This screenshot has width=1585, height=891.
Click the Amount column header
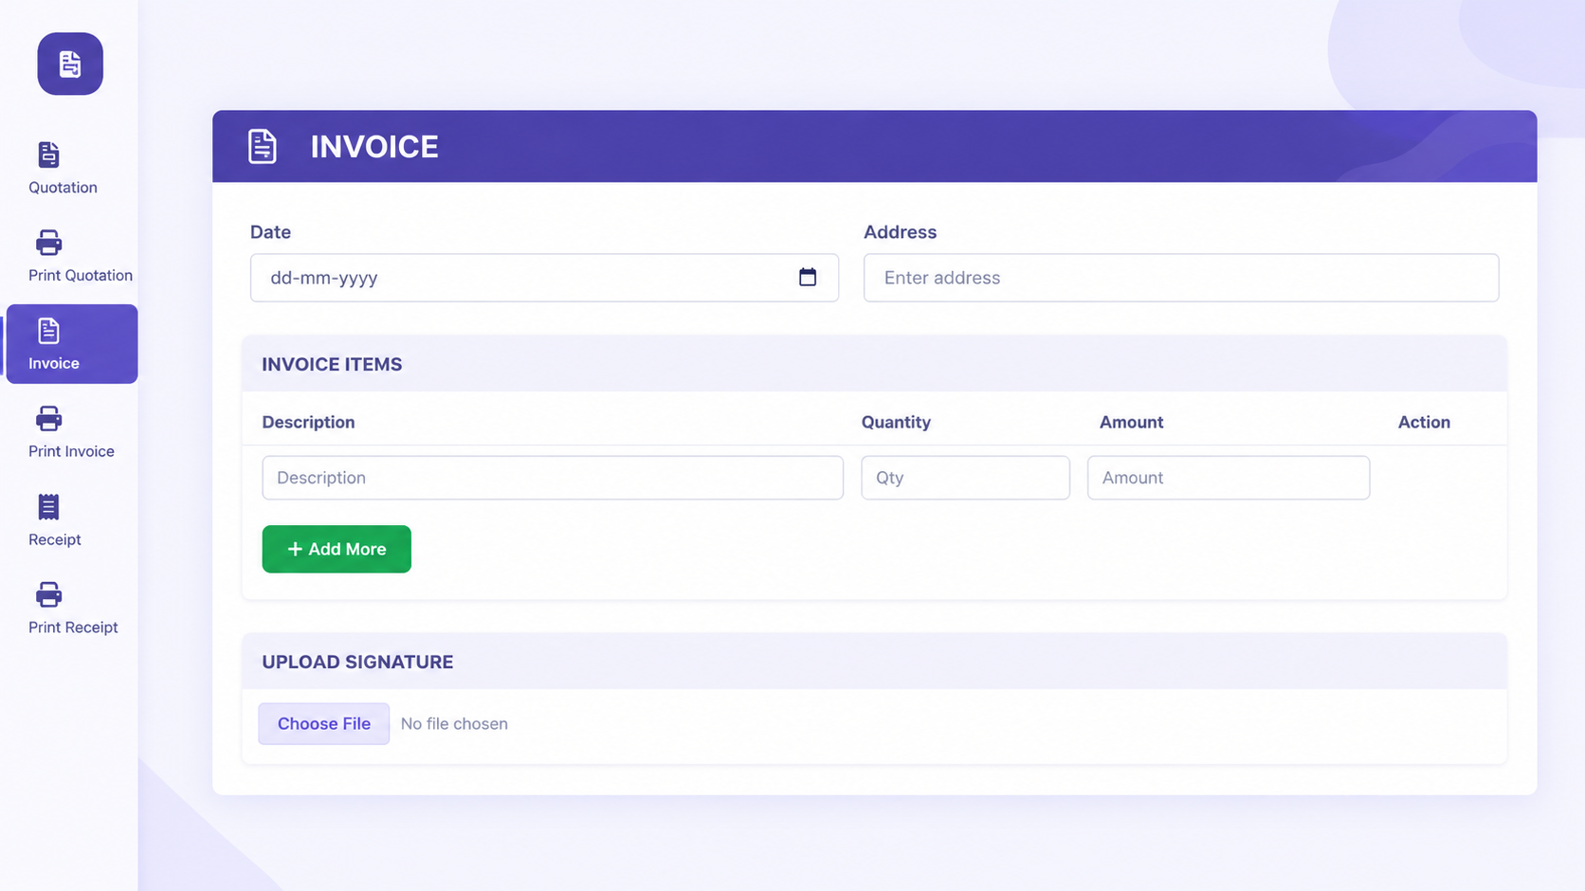click(1131, 423)
